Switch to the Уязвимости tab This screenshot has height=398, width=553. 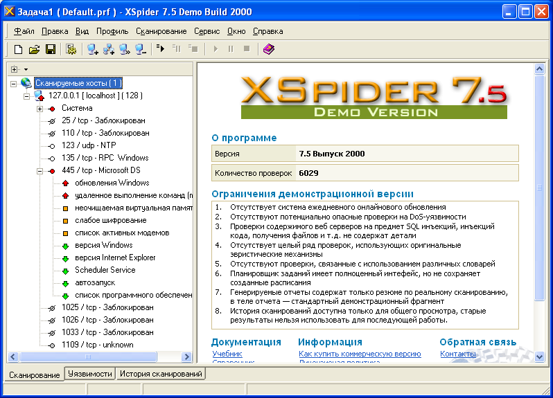tap(90, 374)
